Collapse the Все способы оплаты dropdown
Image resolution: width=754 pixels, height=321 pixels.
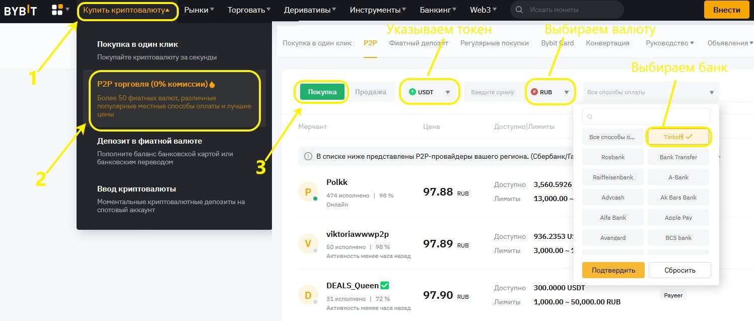coord(711,92)
